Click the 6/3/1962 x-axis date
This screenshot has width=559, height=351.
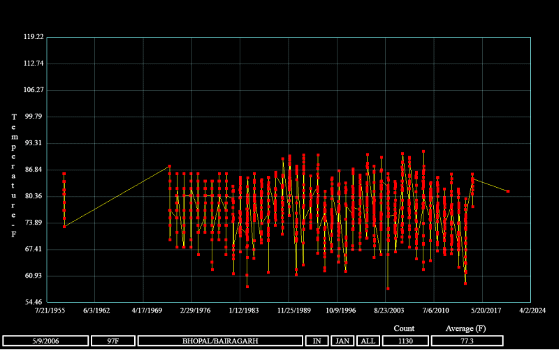coord(96,311)
